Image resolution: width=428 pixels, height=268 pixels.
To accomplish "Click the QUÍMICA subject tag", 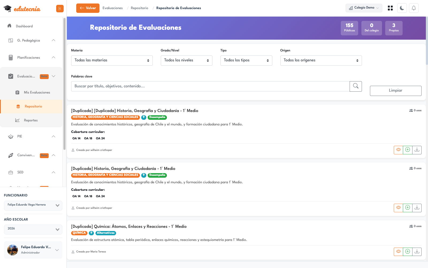I will (79, 233).
